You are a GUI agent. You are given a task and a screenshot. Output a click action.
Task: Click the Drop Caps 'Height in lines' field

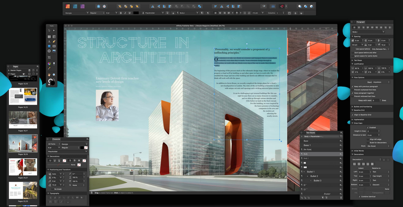(x=373, y=131)
